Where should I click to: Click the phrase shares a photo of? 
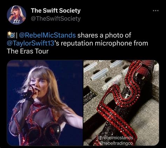104,35
